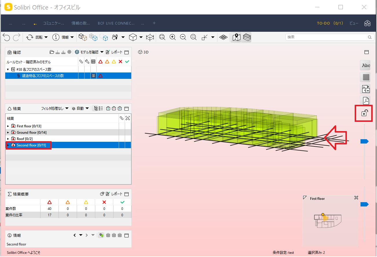Screen dimensions: 377x257
Task: Click the モデルを確認 check model button
Action: (x=89, y=52)
